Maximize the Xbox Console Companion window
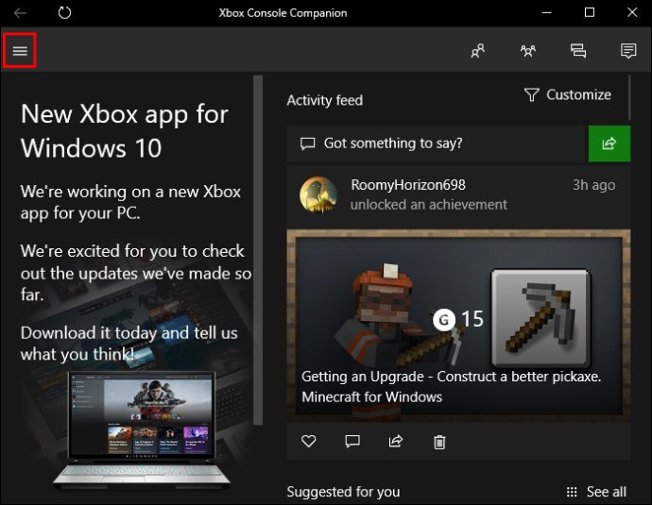The width and height of the screenshot is (652, 505). 590,12
